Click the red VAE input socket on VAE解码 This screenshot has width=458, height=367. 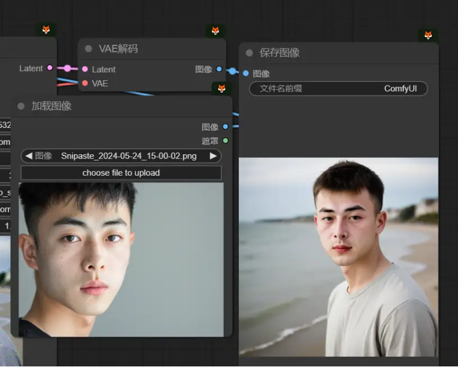(x=85, y=83)
